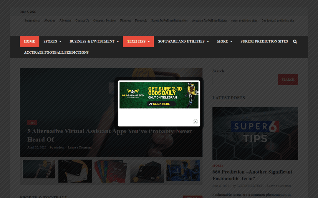Click the LATEST POSTS heading
This screenshot has width=318, height=198.
click(228, 98)
